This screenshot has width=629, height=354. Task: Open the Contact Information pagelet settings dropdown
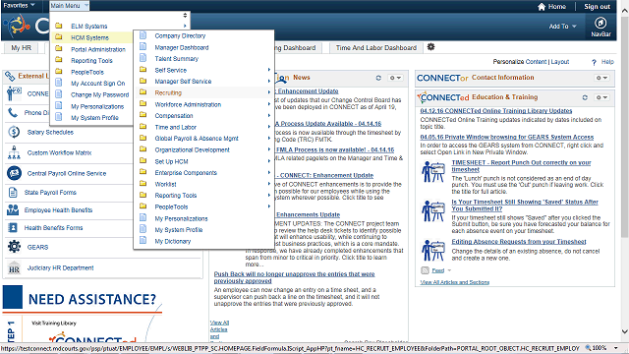tap(601, 78)
